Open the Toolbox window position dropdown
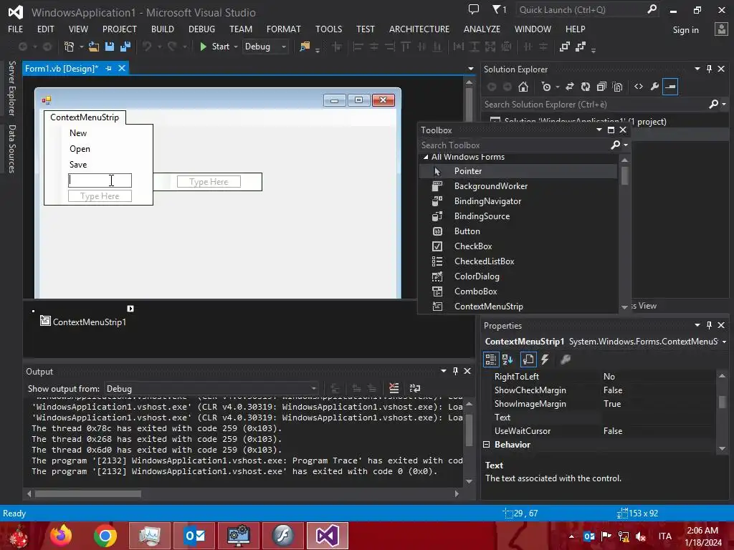 pyautogui.click(x=599, y=130)
